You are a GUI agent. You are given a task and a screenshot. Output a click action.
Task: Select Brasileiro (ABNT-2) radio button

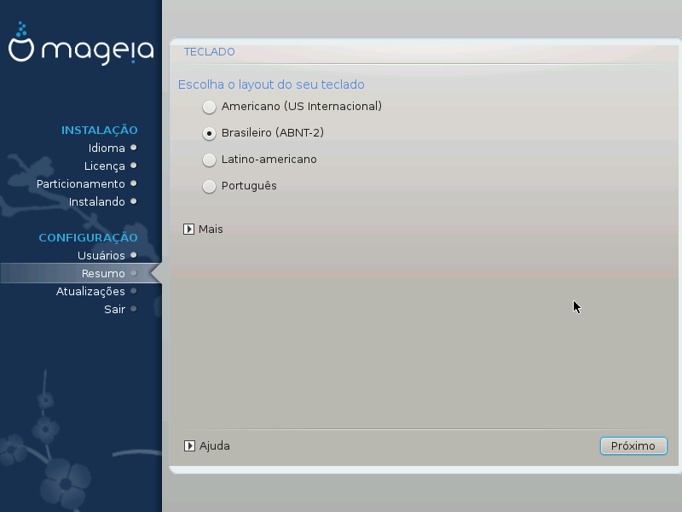point(209,133)
